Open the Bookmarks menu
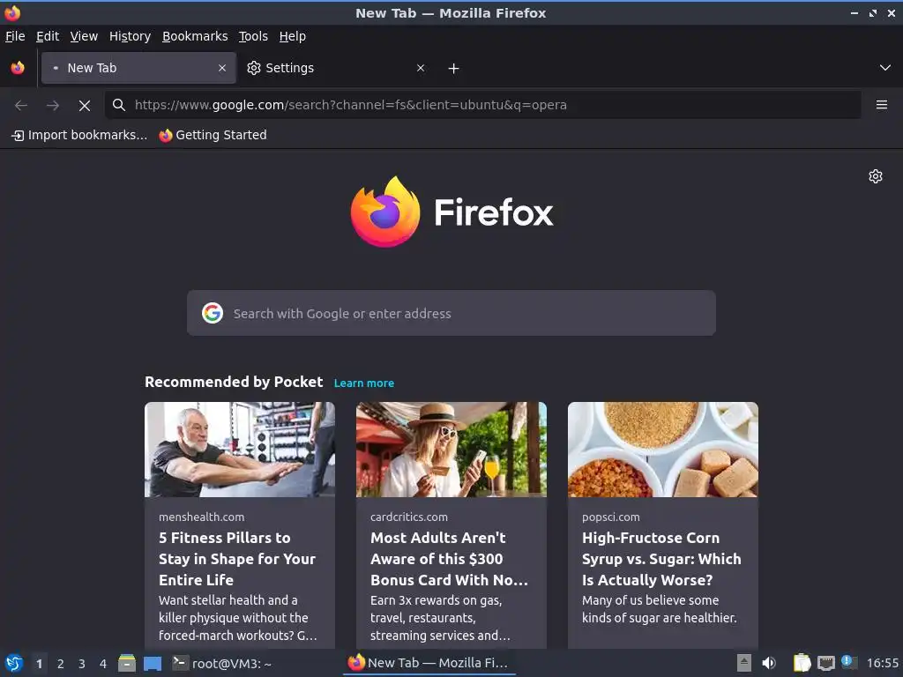Screen dimensions: 903x677 (x=195, y=36)
